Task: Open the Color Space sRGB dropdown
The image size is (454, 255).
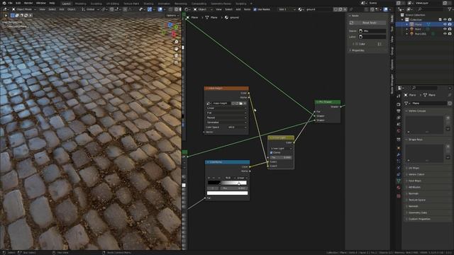Action: coord(238,127)
